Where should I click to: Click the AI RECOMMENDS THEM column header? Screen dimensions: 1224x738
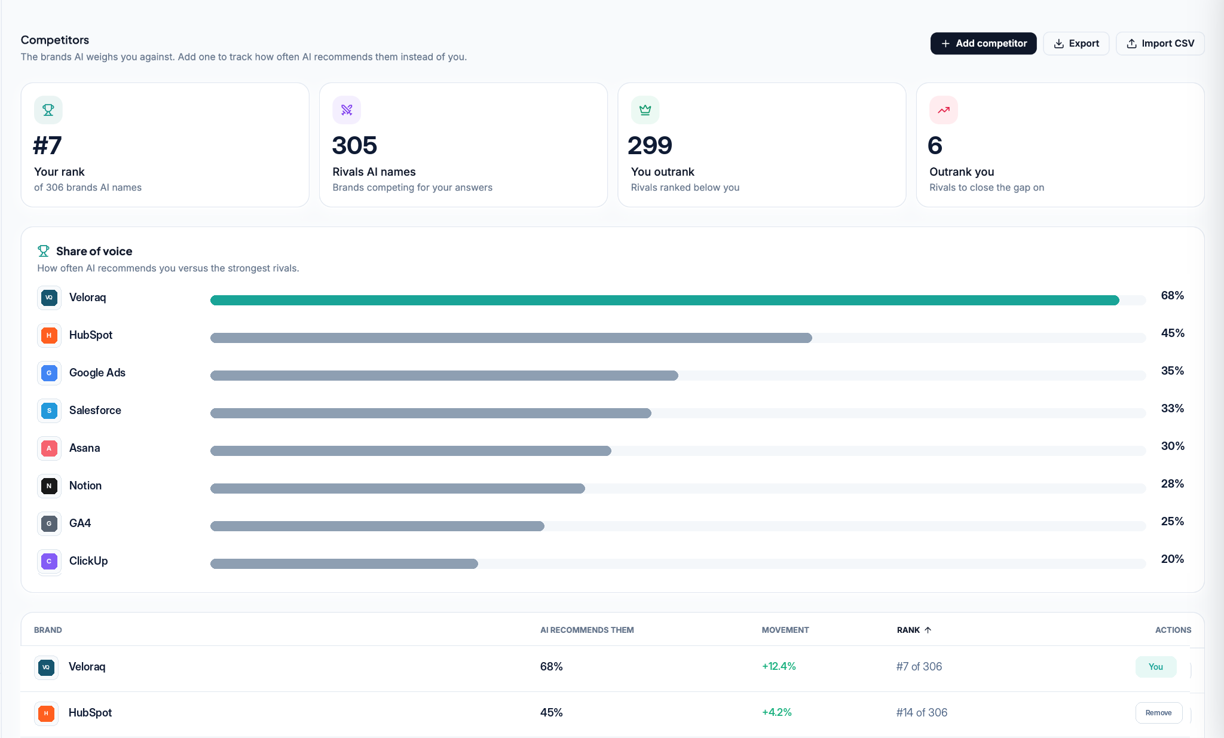587,630
